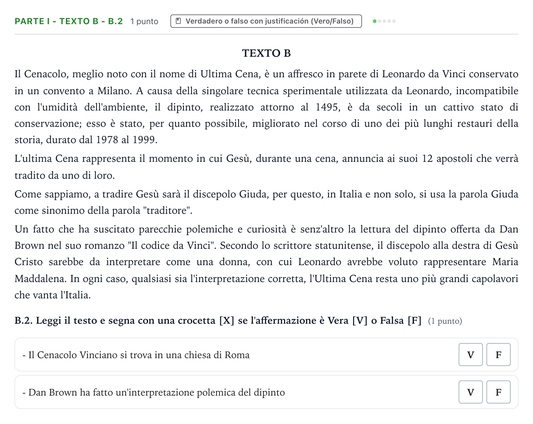Click the green difficulty dots indicator
Image resolution: width=533 pixels, height=424 pixels.
click(384, 21)
